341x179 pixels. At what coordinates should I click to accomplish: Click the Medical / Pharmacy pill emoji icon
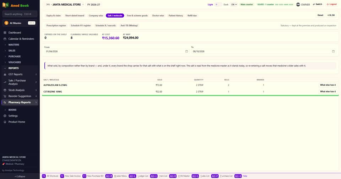coord(4,164)
